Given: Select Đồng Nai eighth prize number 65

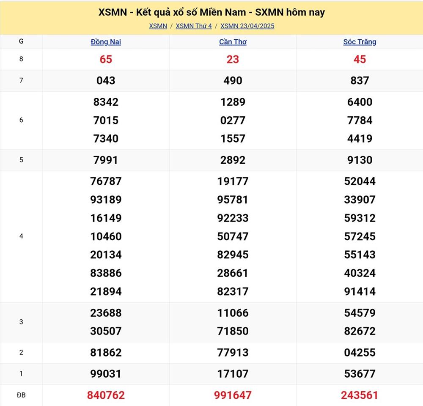Looking at the screenshot, I should pyautogui.click(x=106, y=59).
